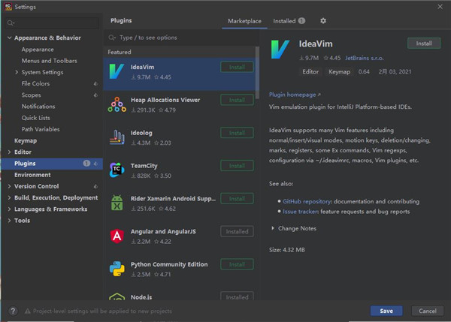Click Save button at the bottom

386,311
